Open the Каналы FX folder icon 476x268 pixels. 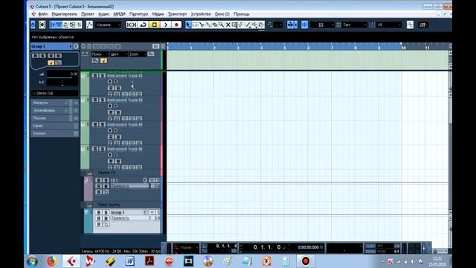(x=89, y=173)
